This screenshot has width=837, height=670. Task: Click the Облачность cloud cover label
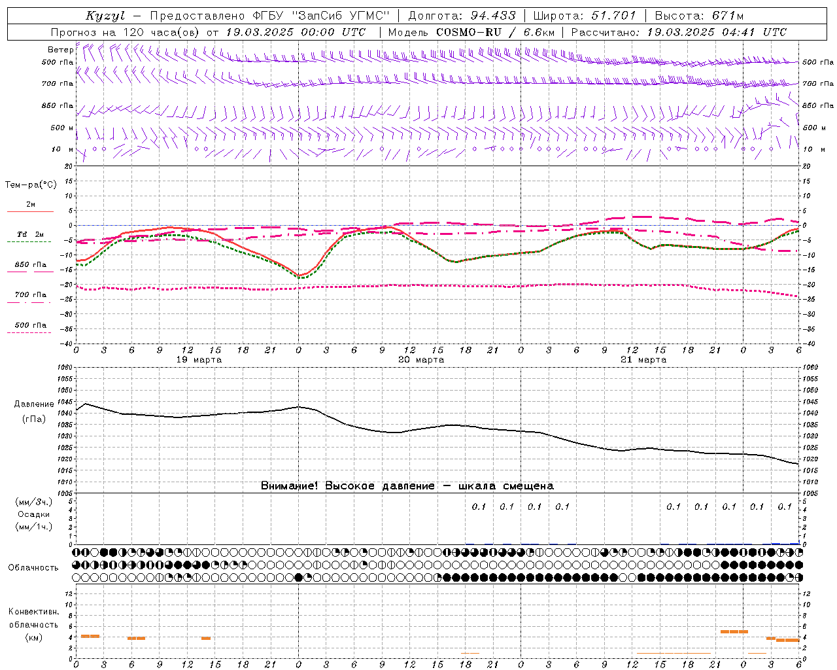(x=33, y=568)
